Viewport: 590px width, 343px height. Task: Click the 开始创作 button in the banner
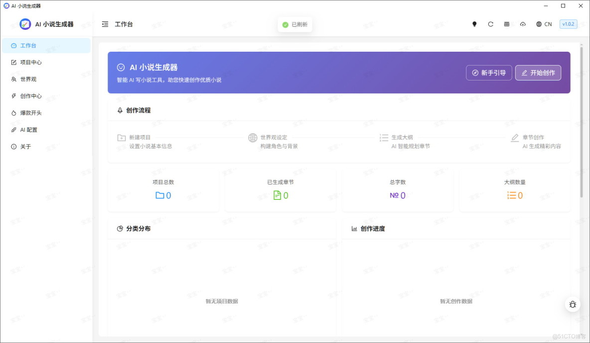(x=538, y=73)
